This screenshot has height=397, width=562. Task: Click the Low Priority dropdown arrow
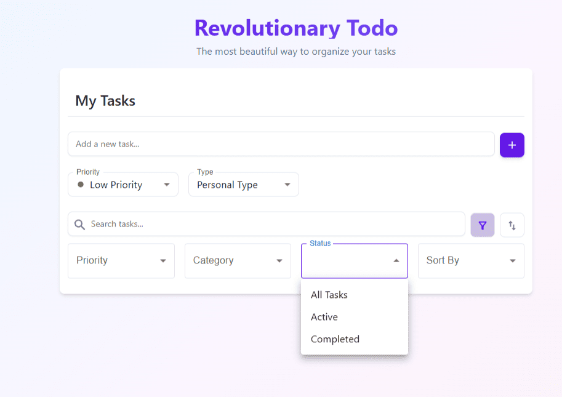tap(167, 185)
